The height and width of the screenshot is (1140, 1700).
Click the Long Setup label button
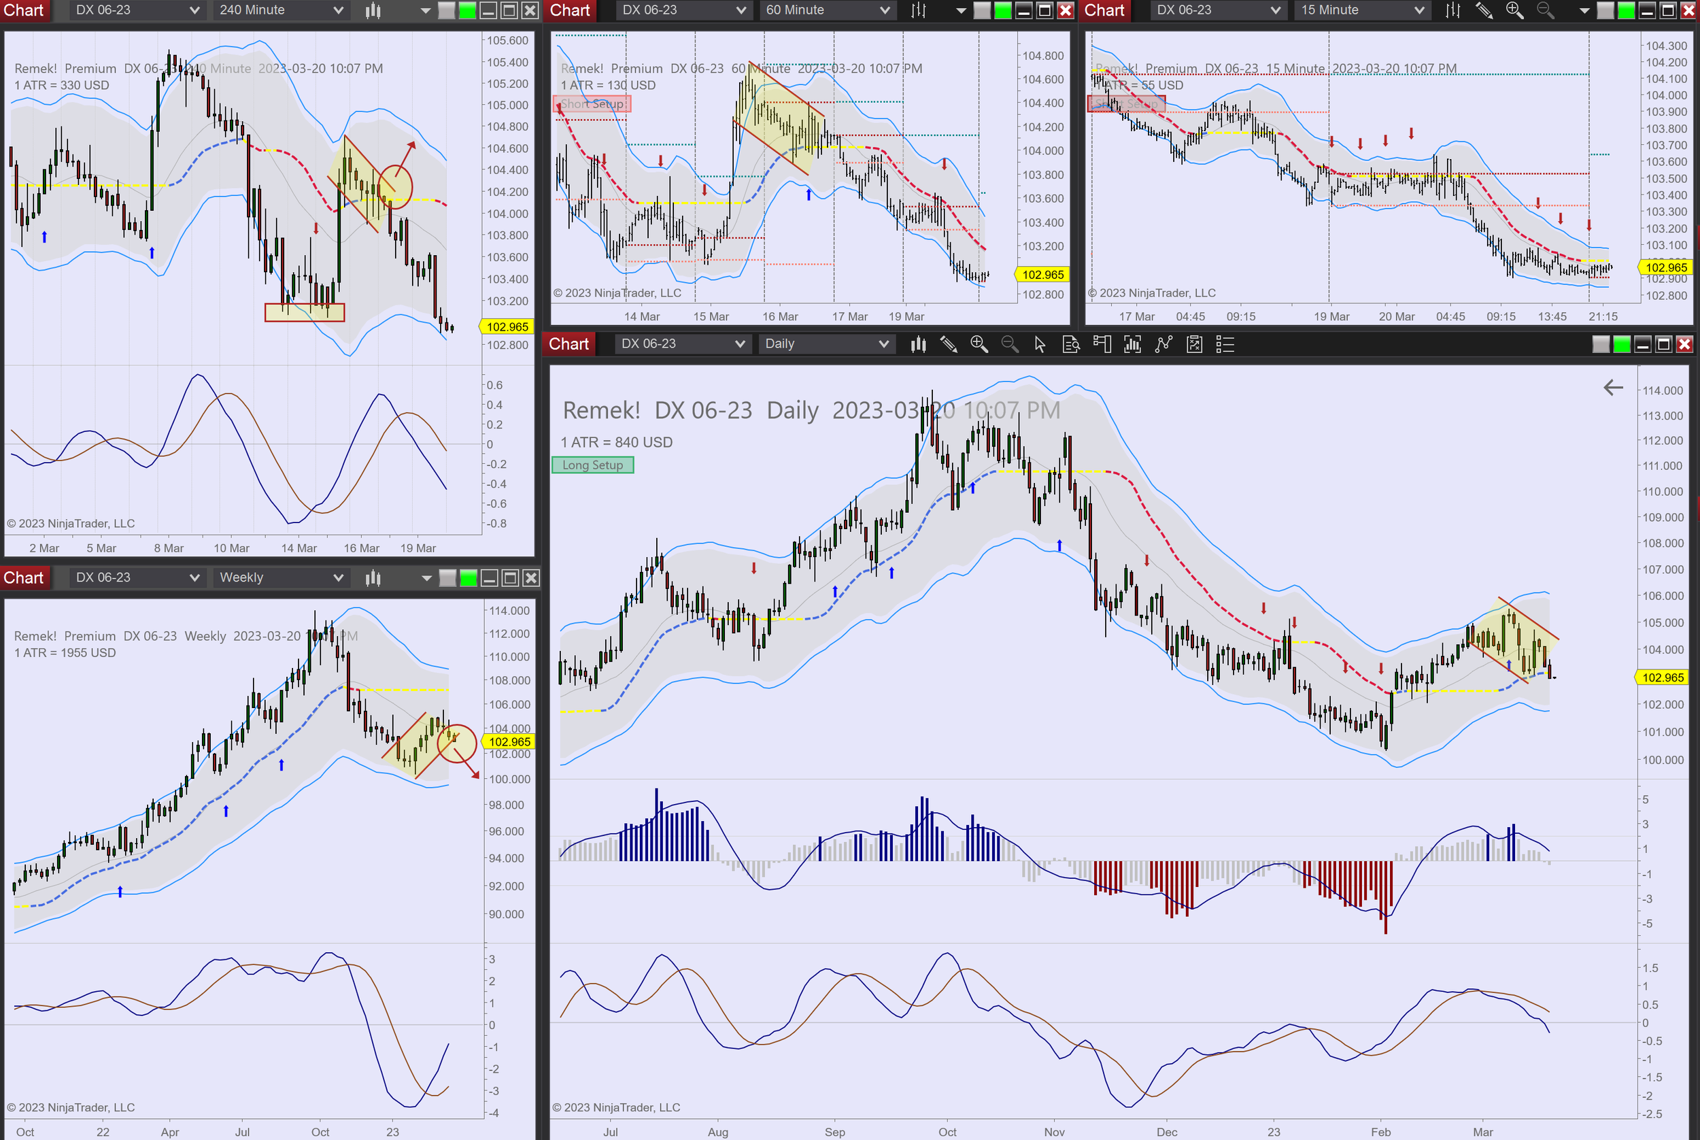[x=592, y=465]
